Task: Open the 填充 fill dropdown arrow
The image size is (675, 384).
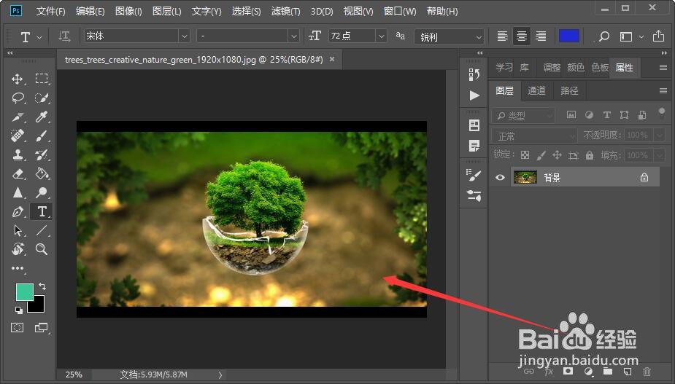Action: (660, 154)
